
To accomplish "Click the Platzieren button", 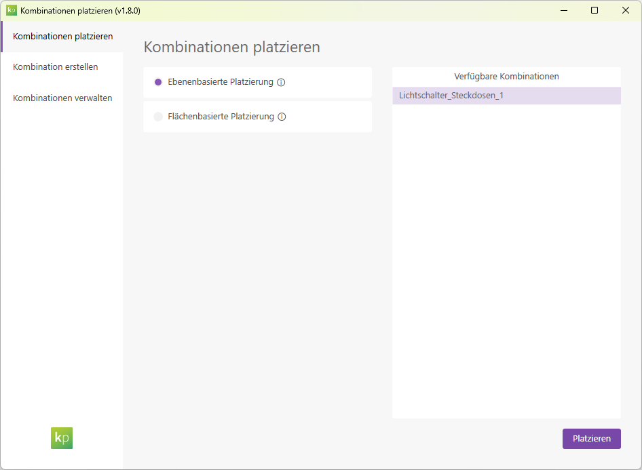I will pos(591,438).
